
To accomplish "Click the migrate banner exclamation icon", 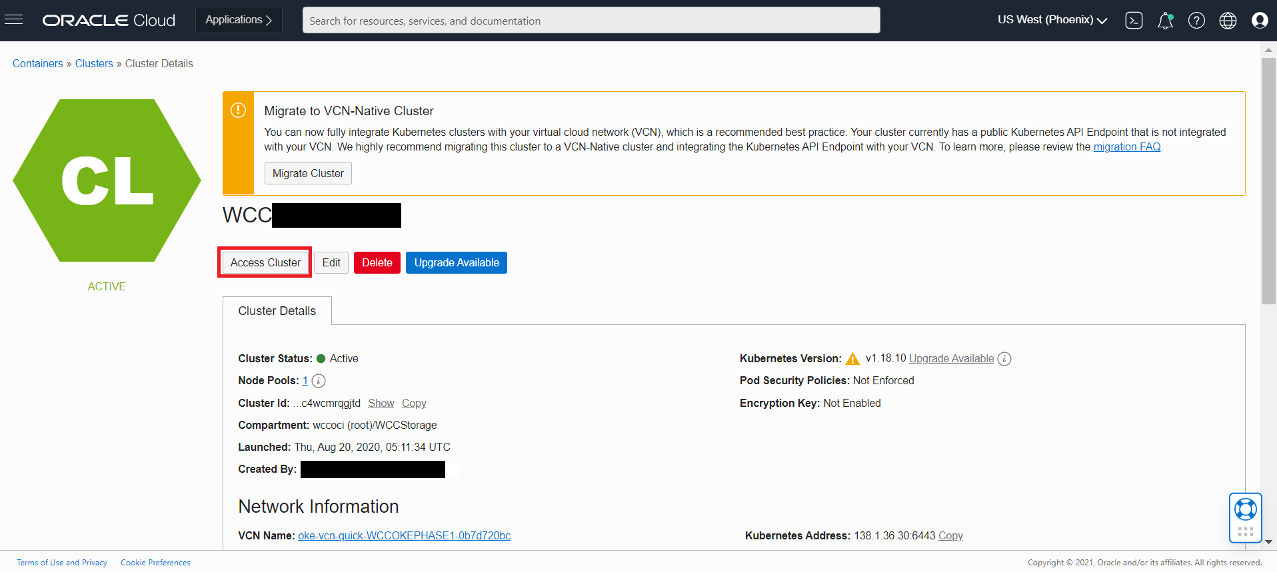I will (238, 111).
